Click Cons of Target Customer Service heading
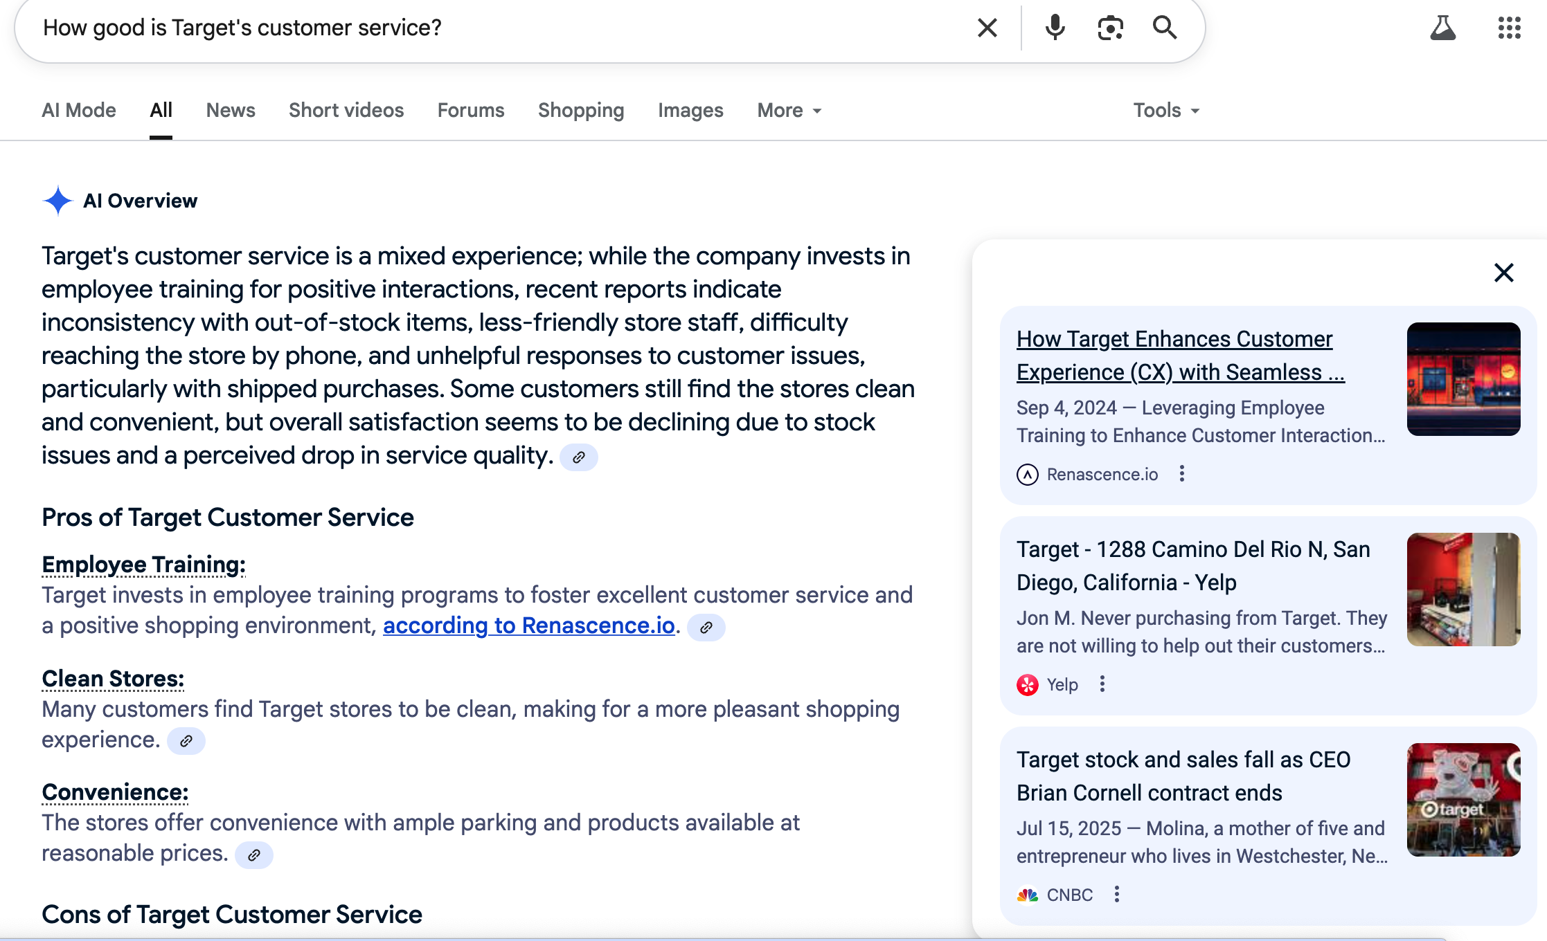This screenshot has height=941, width=1547. click(x=232, y=915)
